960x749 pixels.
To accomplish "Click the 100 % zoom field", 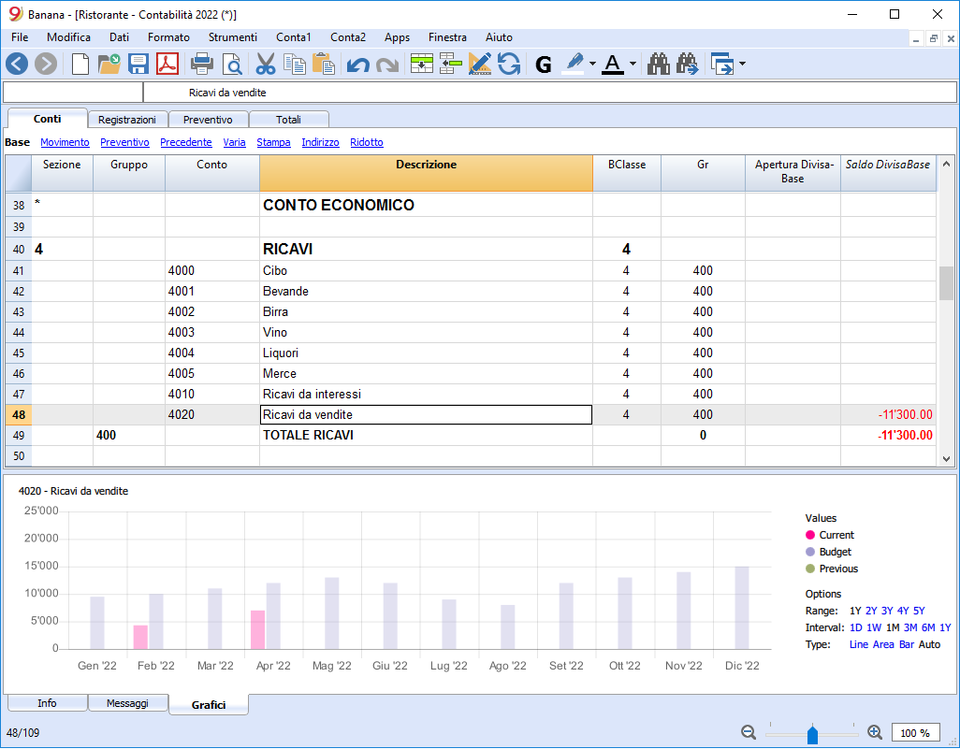I will (x=915, y=732).
